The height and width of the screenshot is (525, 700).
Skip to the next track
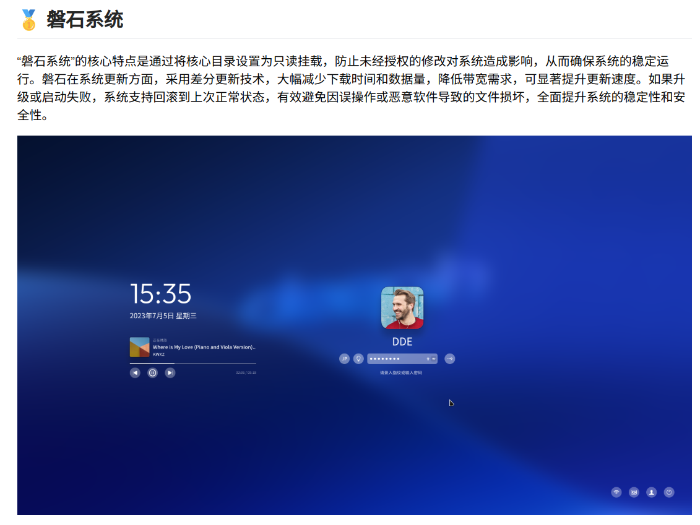[x=170, y=373]
